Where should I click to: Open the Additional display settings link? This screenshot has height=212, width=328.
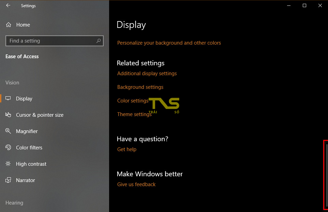pos(147,74)
